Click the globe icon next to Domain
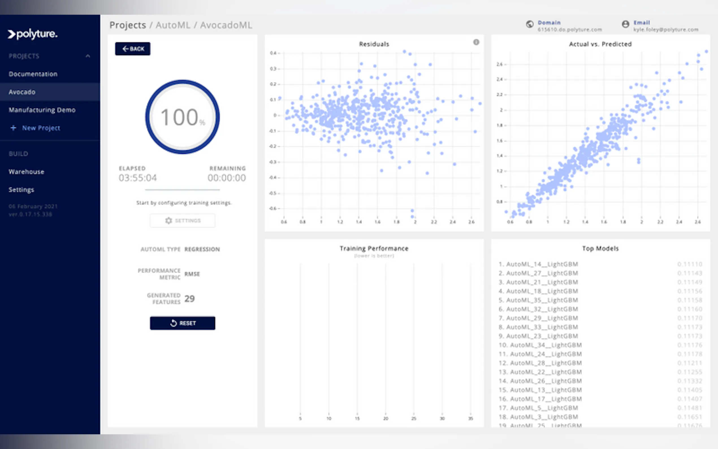Viewport: 718px width, 449px height. point(529,24)
